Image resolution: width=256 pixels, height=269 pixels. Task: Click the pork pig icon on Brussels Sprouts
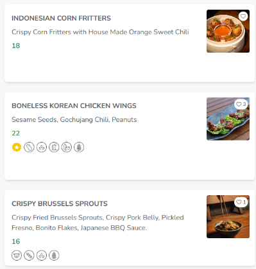tap(17, 256)
